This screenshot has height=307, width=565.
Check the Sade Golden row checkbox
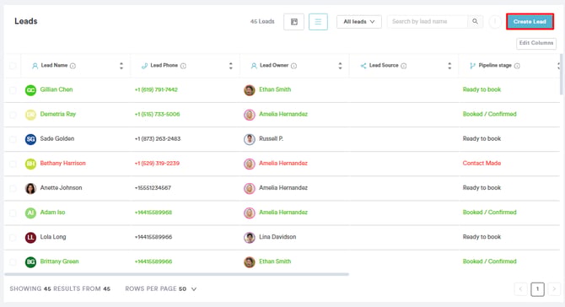13,139
